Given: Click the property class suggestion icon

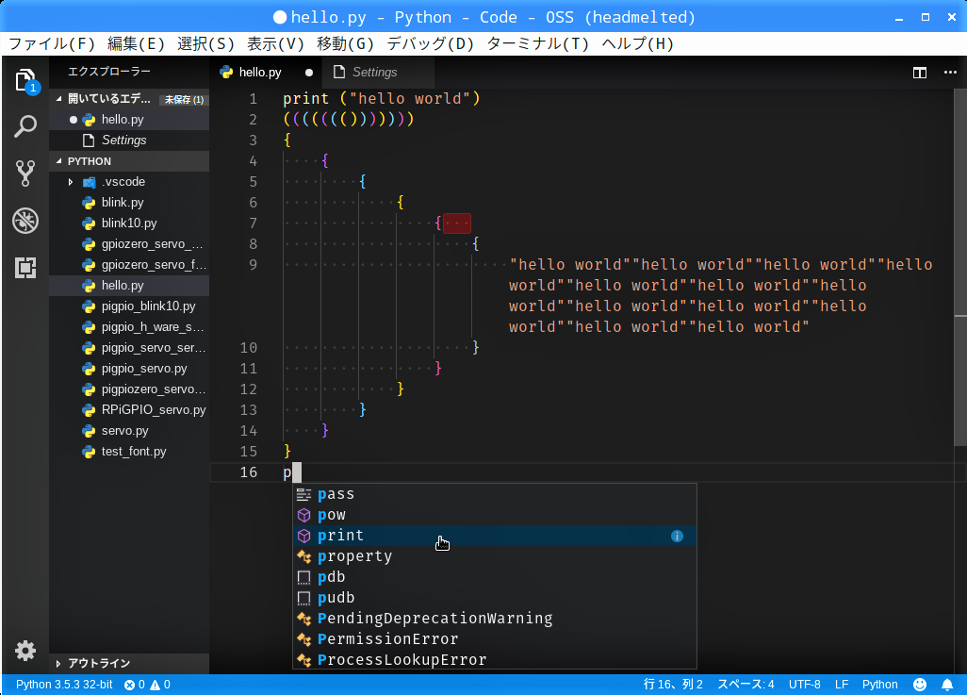Looking at the screenshot, I should (304, 556).
